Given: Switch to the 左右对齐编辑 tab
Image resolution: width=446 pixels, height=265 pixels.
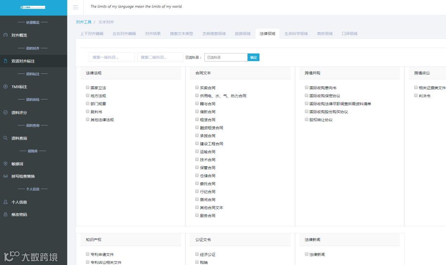Looking at the screenshot, I should [x=124, y=33].
